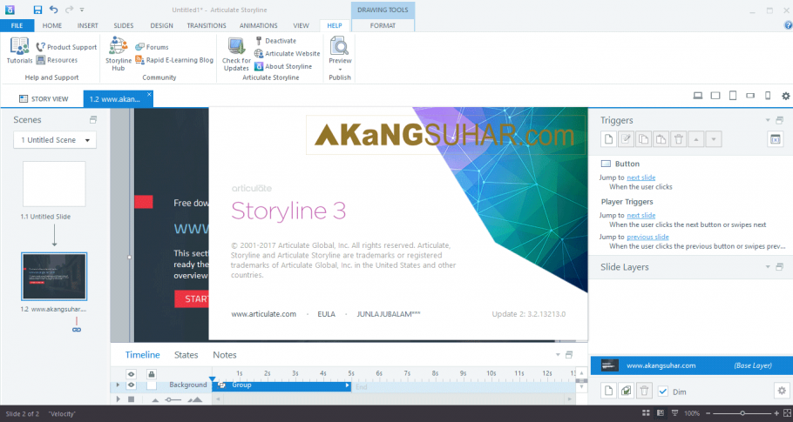Delete the selected trigger
The height and width of the screenshot is (422, 793).
pos(679,139)
